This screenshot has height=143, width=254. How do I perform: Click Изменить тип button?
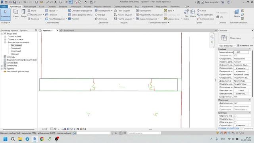245,46
